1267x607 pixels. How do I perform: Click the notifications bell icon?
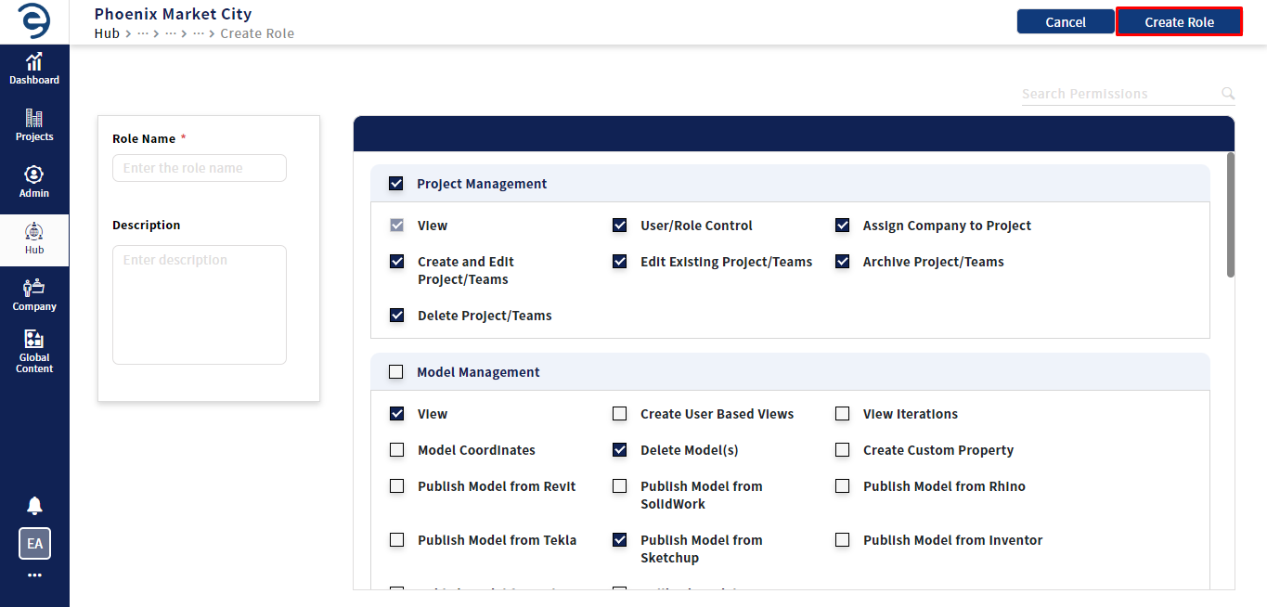(x=34, y=506)
